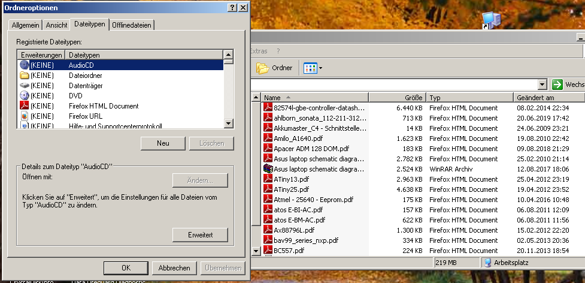Open the desktop computer shortcut icon
This screenshot has width=585, height=283.
(x=491, y=20)
